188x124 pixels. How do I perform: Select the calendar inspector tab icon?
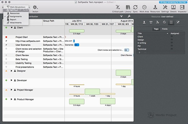point(151,22)
